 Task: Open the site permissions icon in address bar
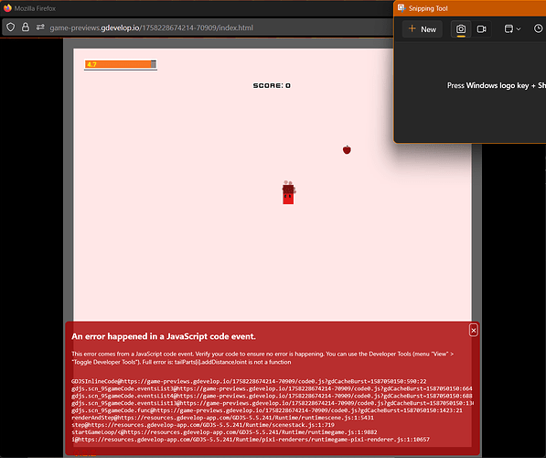click(40, 27)
